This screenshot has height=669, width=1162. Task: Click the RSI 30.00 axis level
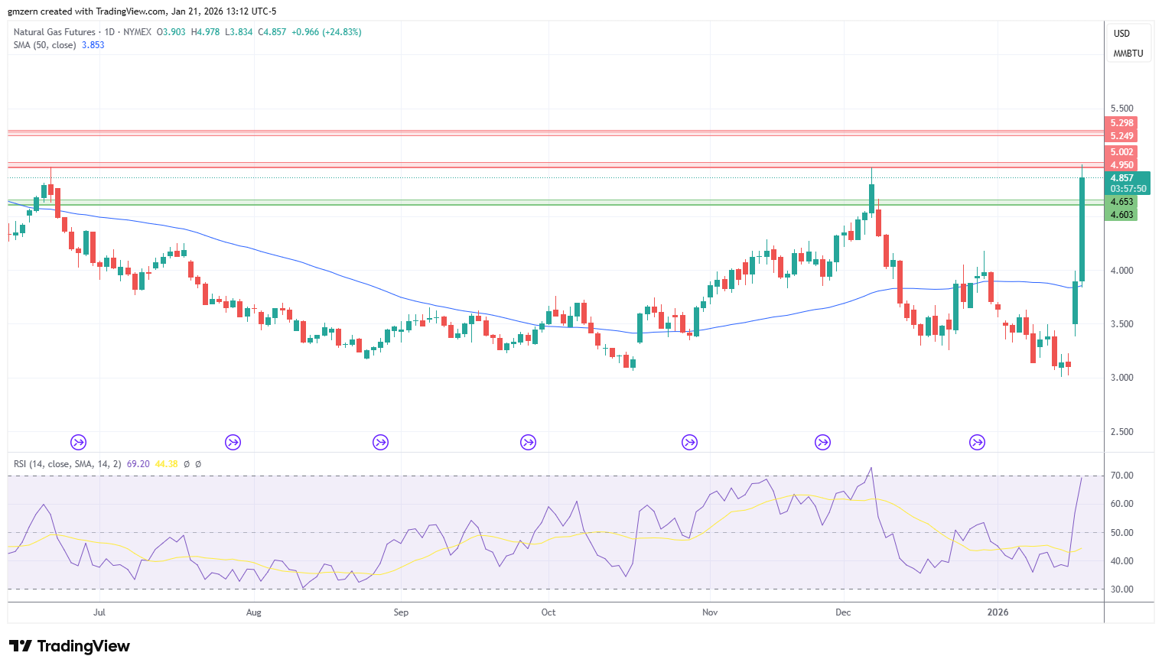point(1122,589)
